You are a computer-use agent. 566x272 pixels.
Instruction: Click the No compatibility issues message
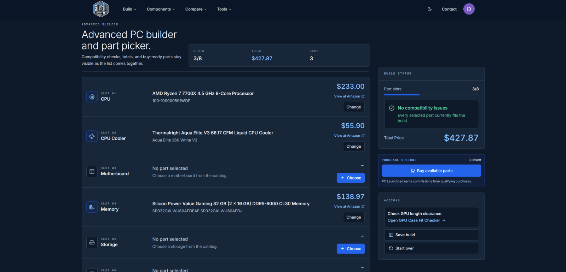422,108
